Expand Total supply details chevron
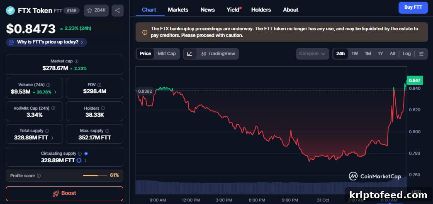 pyautogui.click(x=53, y=137)
